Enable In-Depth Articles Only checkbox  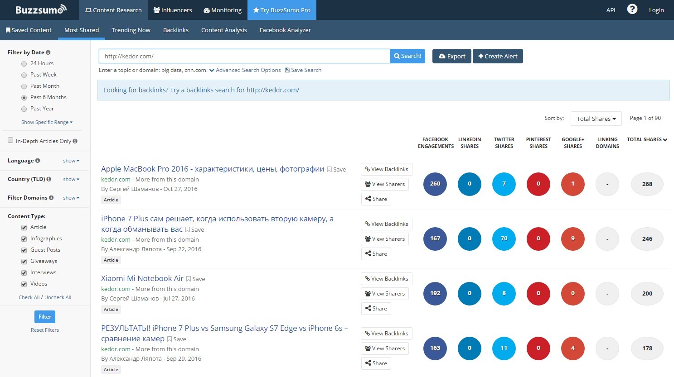pyautogui.click(x=10, y=140)
